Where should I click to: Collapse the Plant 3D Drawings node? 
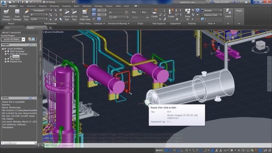[6, 54]
